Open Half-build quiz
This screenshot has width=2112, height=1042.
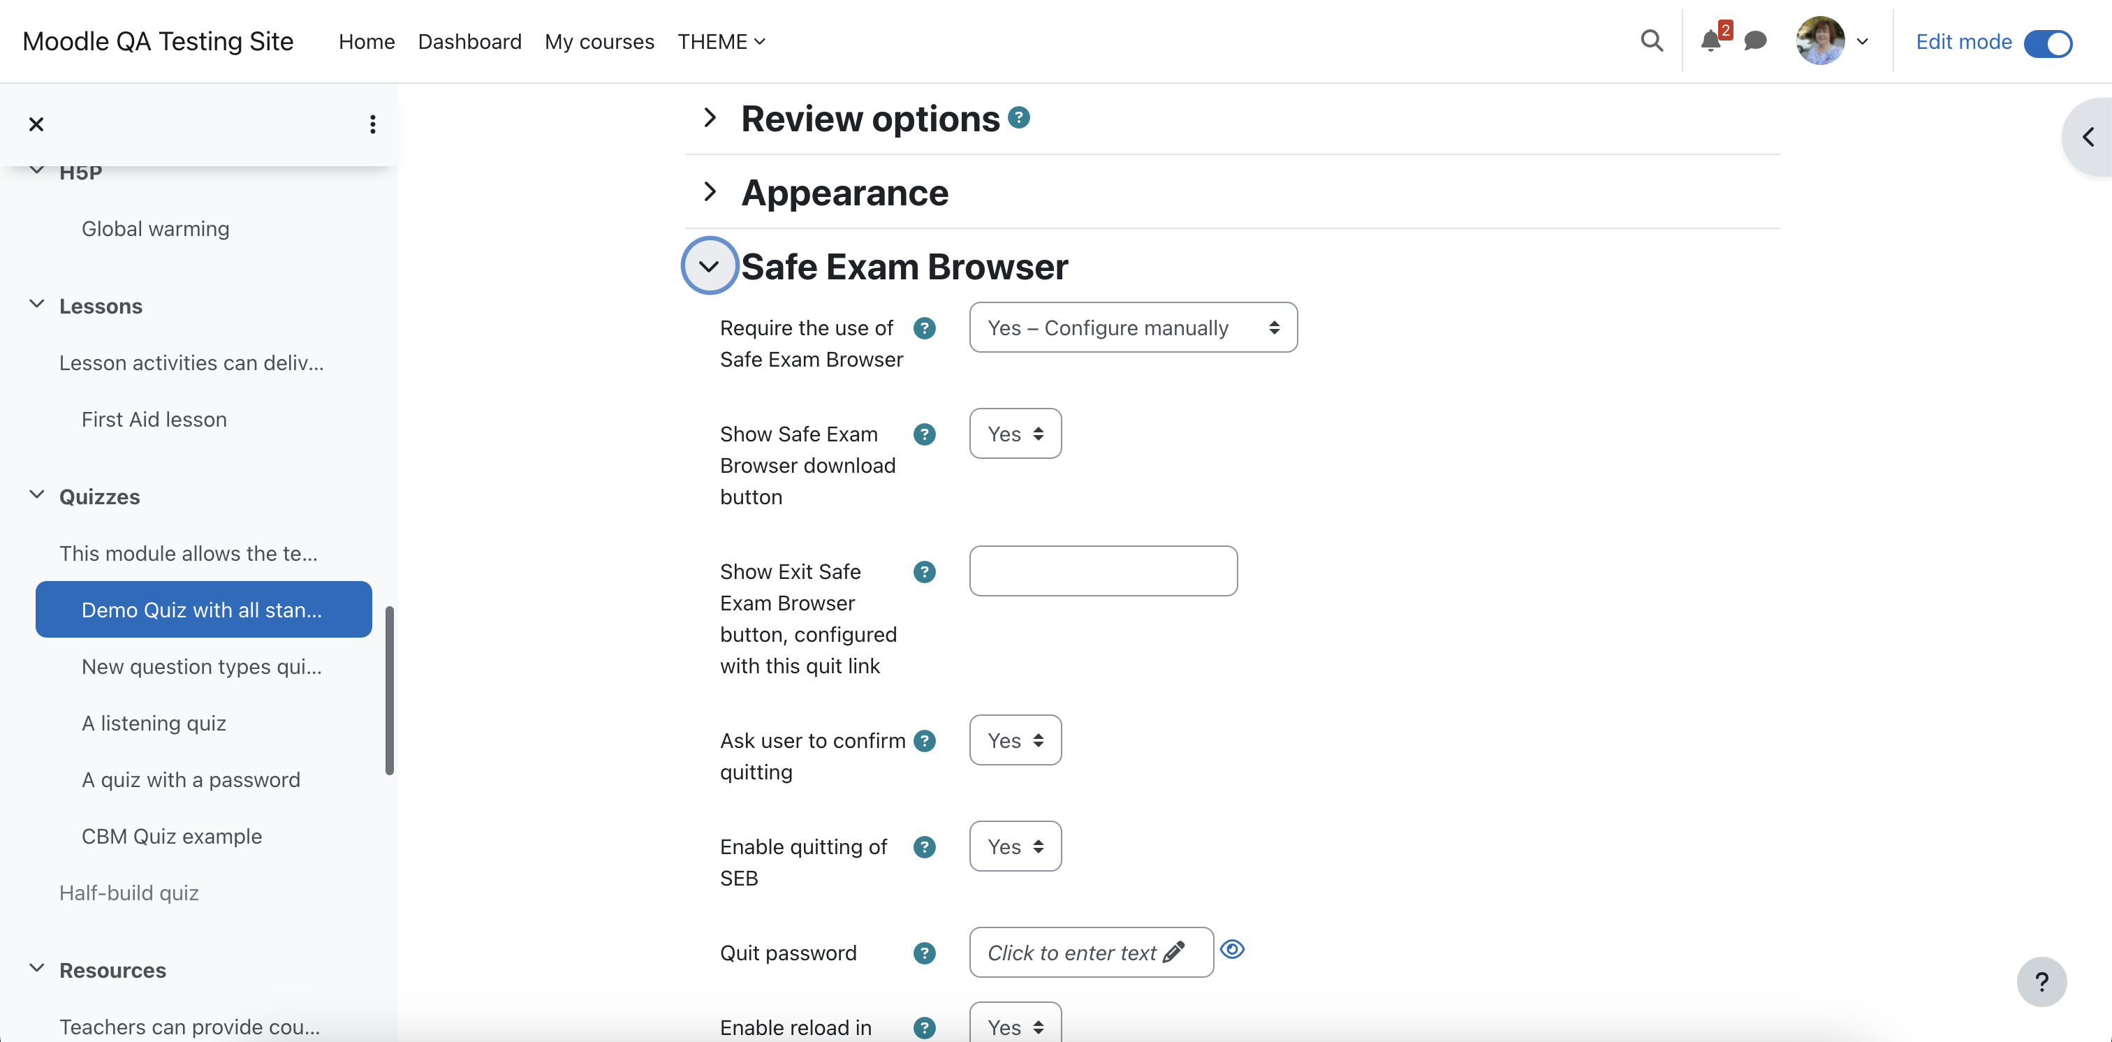pyautogui.click(x=129, y=893)
